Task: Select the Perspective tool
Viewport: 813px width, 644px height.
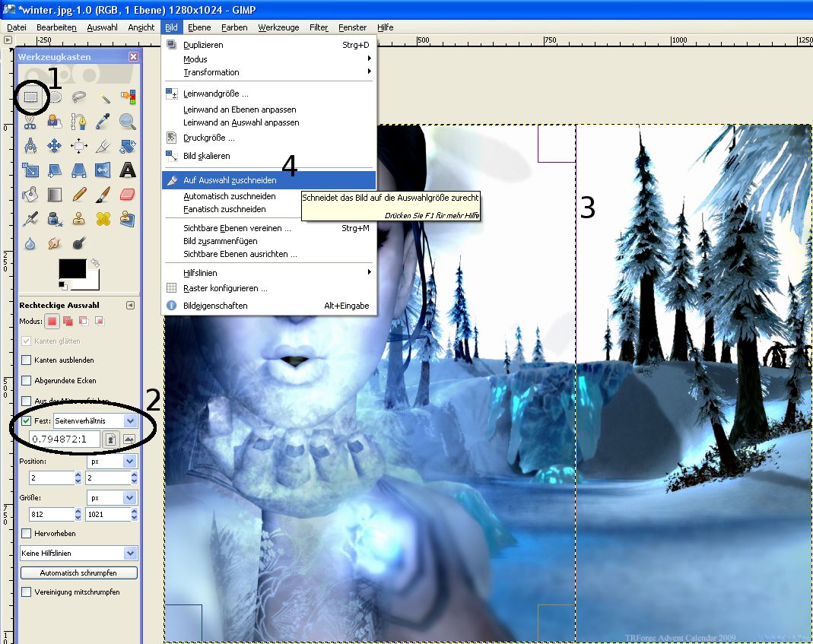Action: pos(79,170)
